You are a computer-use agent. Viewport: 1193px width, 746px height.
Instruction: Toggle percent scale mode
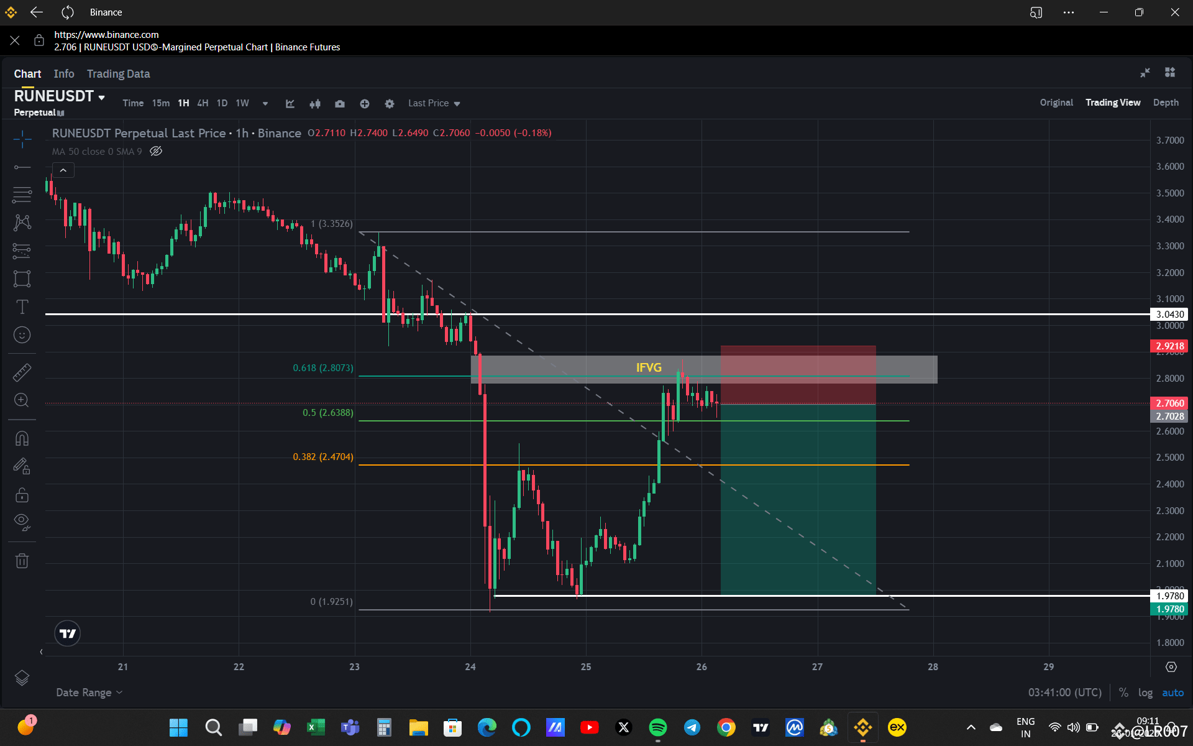[x=1123, y=693]
